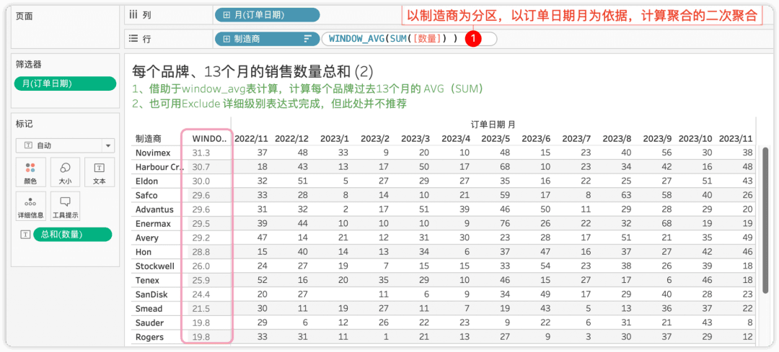The image size is (779, 352).
Task: Select the 制造商 pill on the rows shelf
Action: [x=268, y=39]
